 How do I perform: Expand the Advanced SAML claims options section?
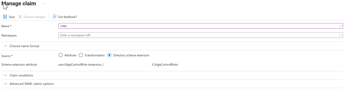(x=32, y=84)
